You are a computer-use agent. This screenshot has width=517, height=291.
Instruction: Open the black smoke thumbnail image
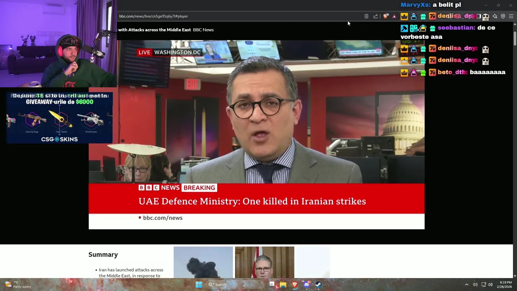pyautogui.click(x=203, y=262)
